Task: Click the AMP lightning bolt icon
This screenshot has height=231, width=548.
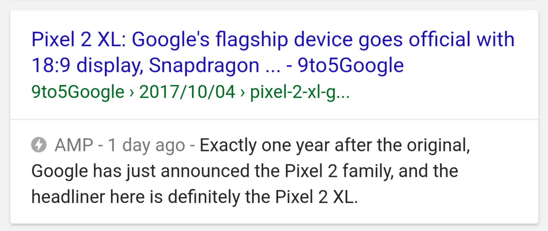Action: click(x=39, y=145)
